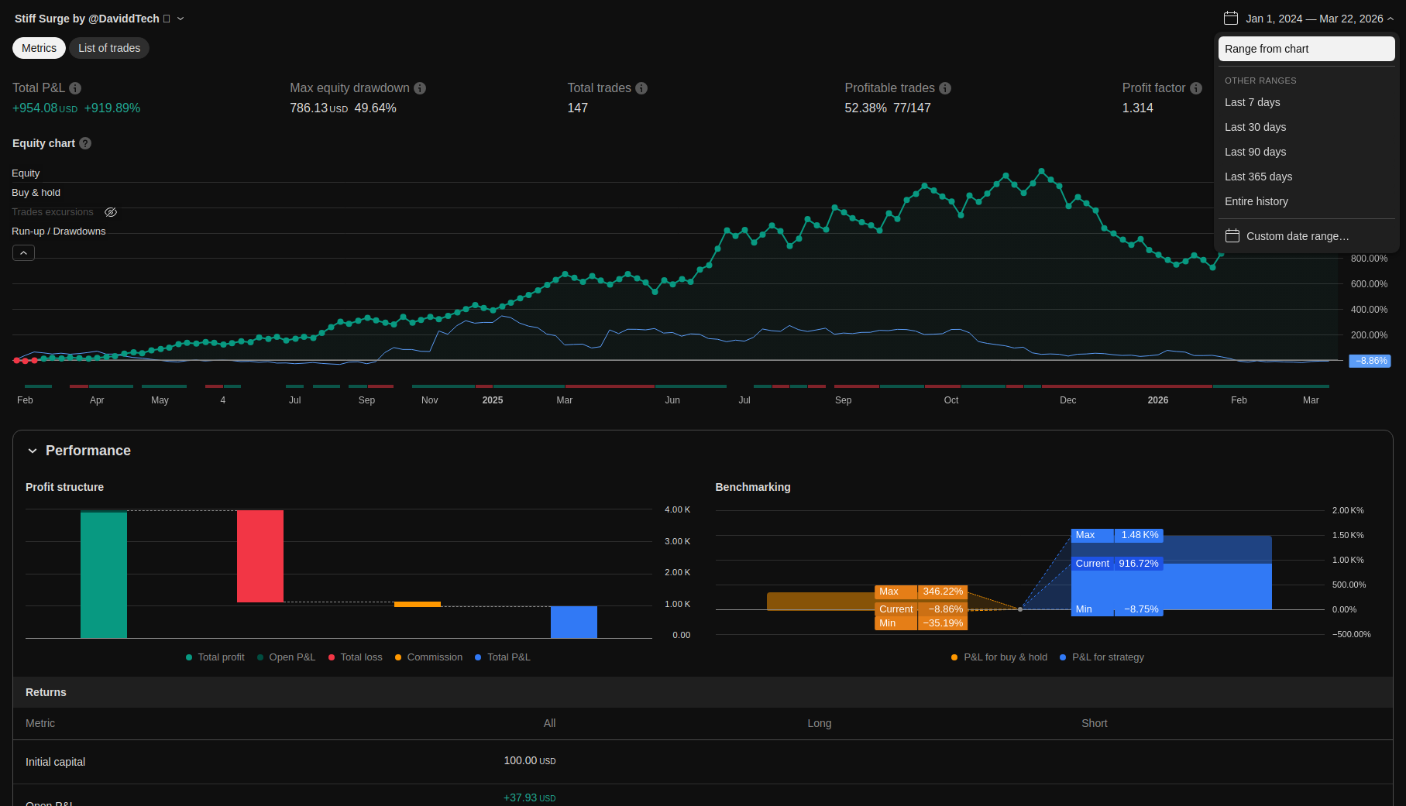Viewport: 1406px width, 806px height.
Task: Click the calendar icon beside the date range
Action: coord(1231,19)
